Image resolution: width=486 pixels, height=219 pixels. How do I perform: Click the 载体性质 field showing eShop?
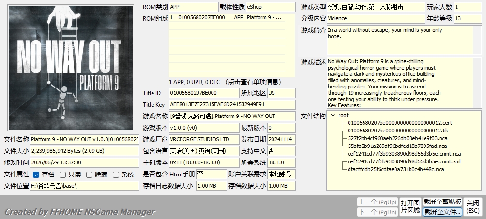pyautogui.click(x=271, y=7)
